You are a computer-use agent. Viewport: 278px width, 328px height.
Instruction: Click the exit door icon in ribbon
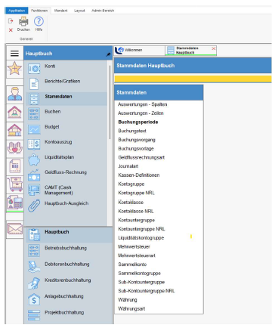point(11,21)
